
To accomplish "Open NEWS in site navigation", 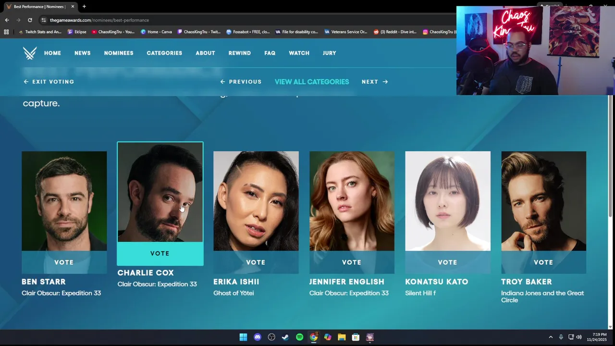I will click(x=82, y=53).
